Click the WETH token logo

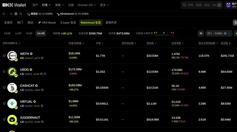coord(12,56)
